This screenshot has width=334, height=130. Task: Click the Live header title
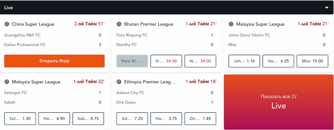(x=9, y=8)
